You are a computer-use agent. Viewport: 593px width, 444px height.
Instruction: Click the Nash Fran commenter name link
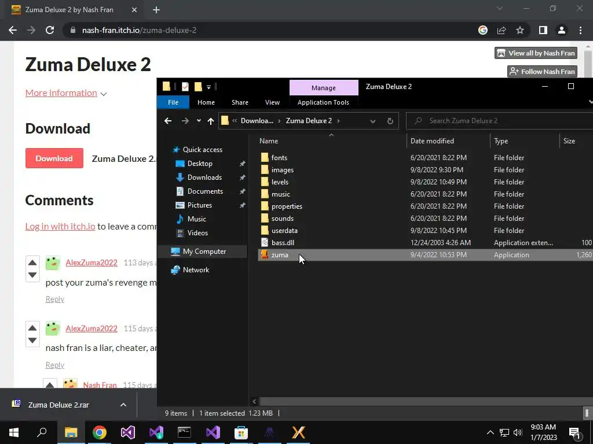tap(100, 385)
